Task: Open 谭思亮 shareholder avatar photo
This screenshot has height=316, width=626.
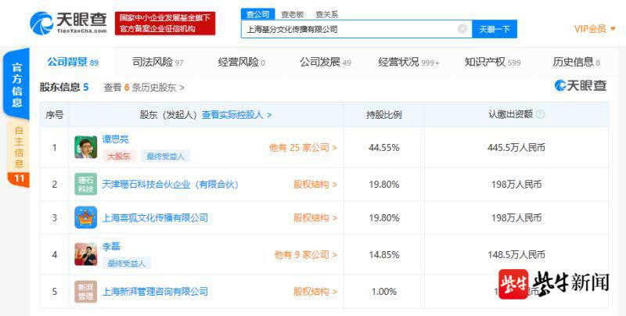Action: [85, 147]
